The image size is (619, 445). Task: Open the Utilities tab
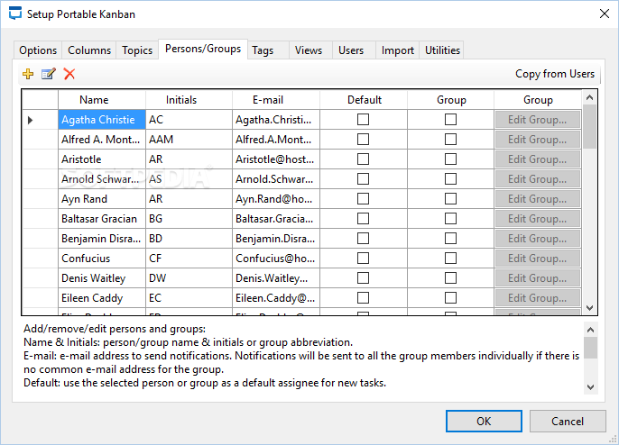click(442, 50)
